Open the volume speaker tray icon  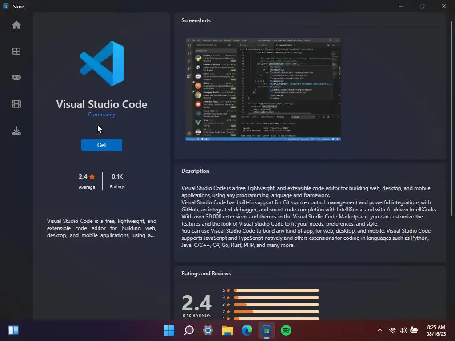[403, 330]
